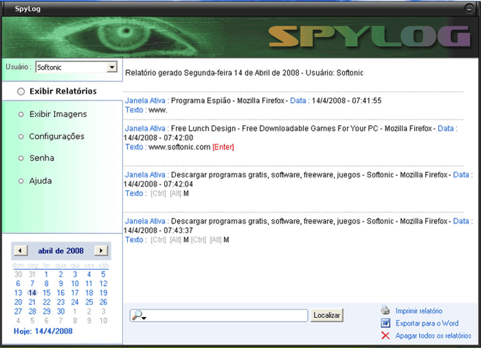Open the Usuário dropdown arrow
Screen dimensions: 481x348
[x=112, y=67]
